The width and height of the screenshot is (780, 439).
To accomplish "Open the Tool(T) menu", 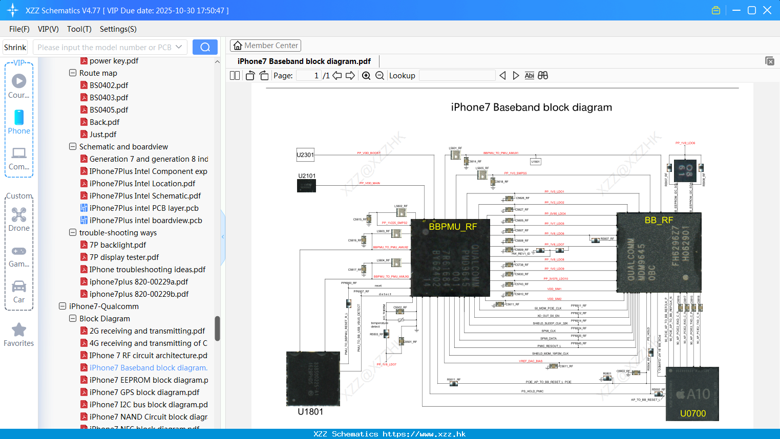I will pos(79,29).
